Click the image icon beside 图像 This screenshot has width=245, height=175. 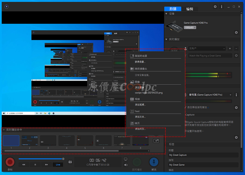coord(132,82)
